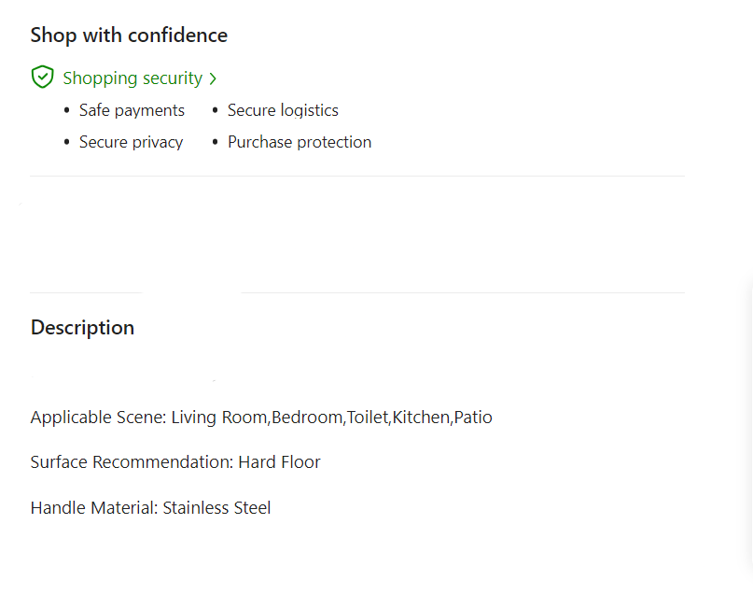Click the Hard Floor value text
Viewport: 753px width, 595px height.
point(279,462)
